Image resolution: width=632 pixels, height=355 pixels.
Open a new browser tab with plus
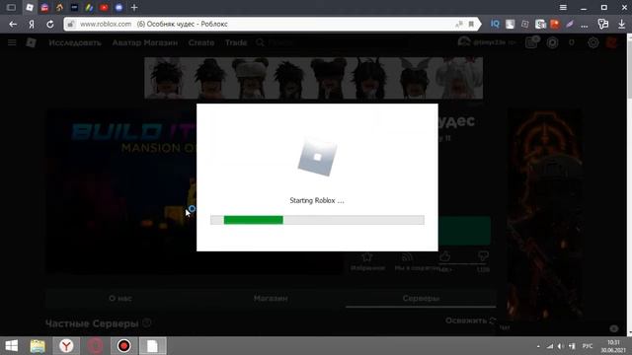coord(134,7)
